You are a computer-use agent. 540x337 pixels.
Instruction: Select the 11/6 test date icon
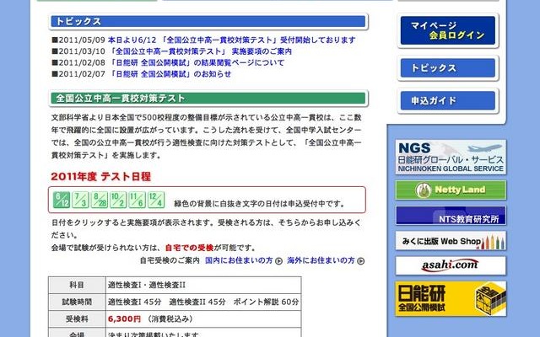pos(137,200)
